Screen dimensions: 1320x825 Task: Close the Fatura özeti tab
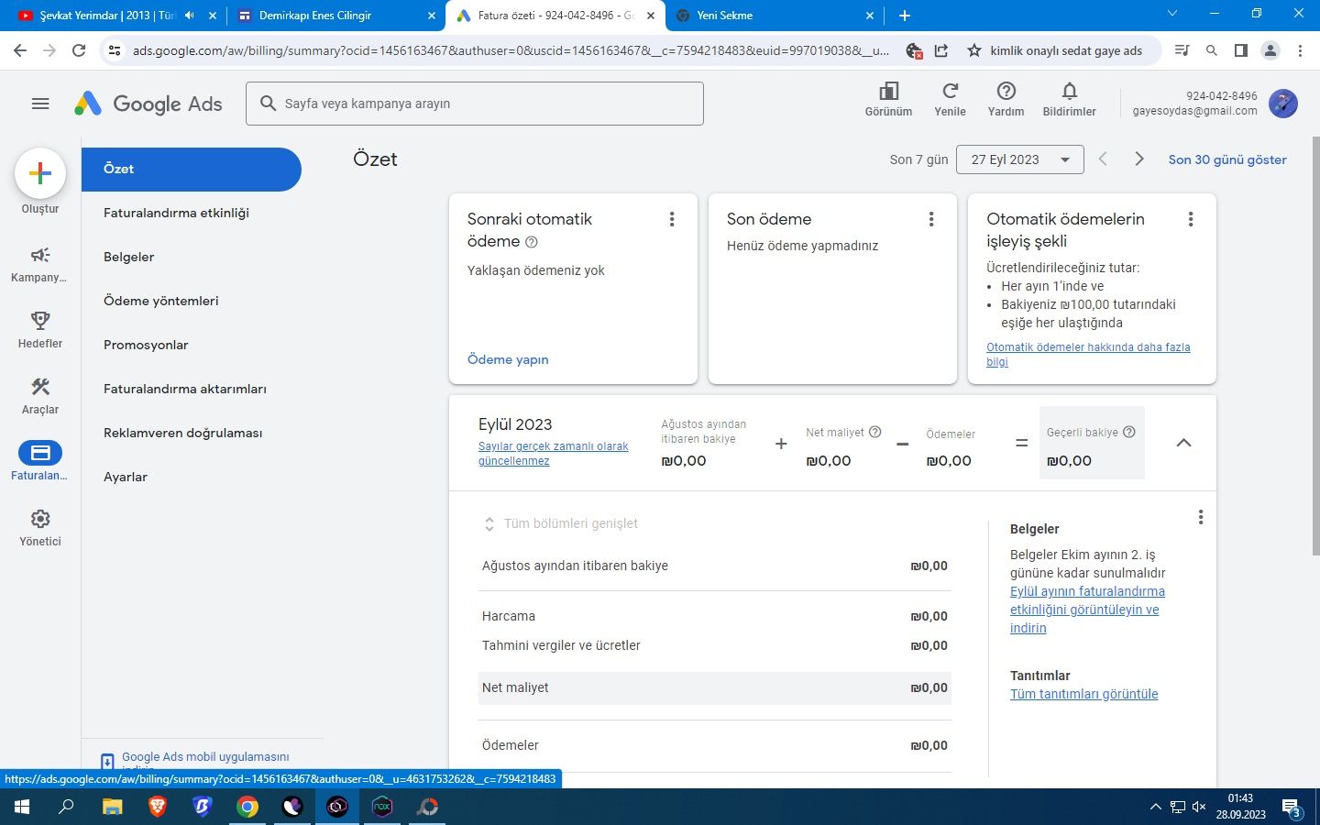coord(651,16)
